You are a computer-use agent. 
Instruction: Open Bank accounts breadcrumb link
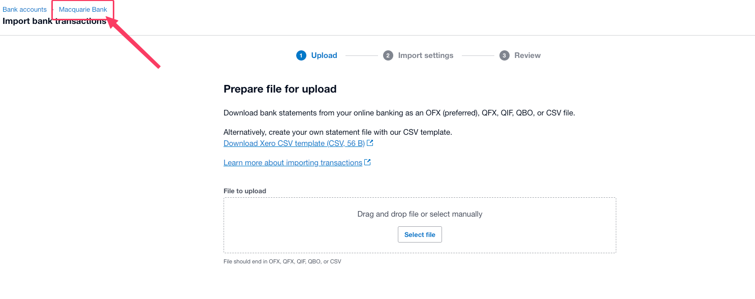tap(24, 10)
